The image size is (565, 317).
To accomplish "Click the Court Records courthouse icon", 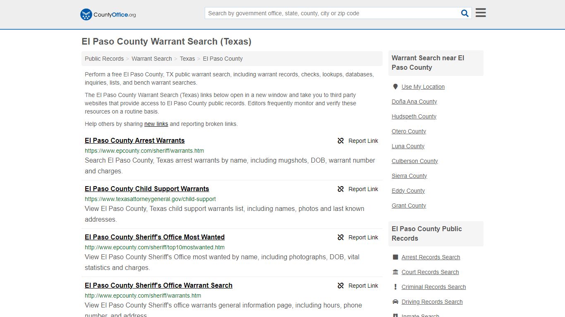I will click(395, 272).
